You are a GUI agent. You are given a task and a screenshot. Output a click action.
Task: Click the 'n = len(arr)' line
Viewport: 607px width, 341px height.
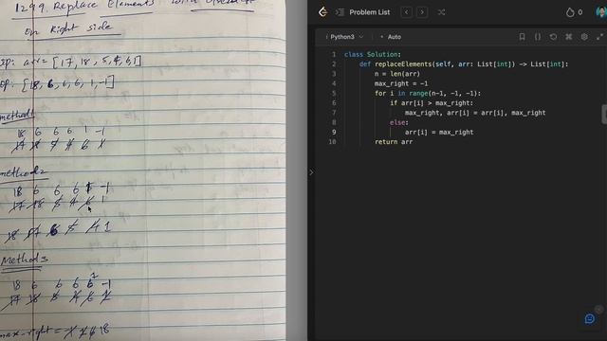coord(396,74)
